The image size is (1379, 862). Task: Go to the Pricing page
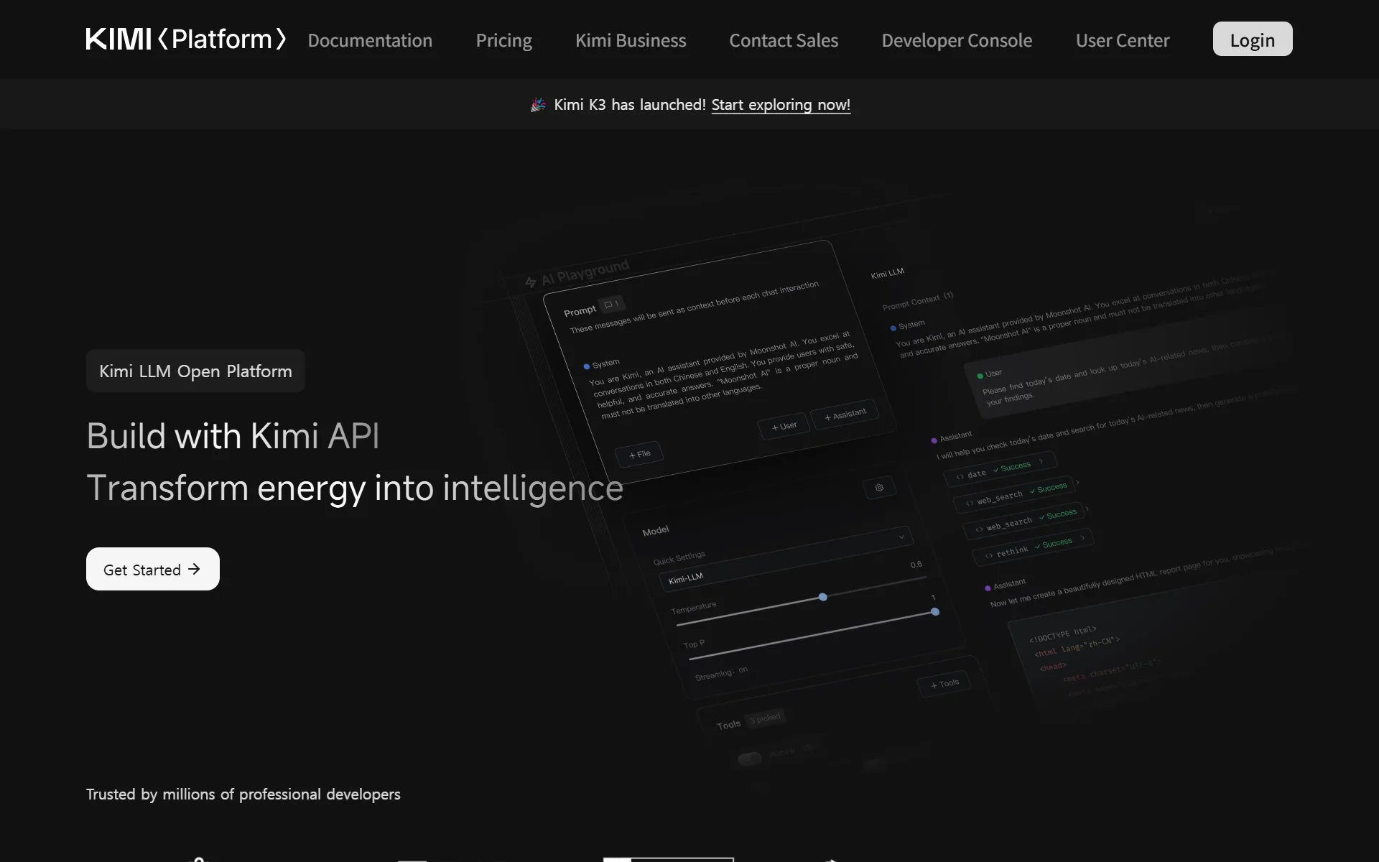[x=503, y=40]
